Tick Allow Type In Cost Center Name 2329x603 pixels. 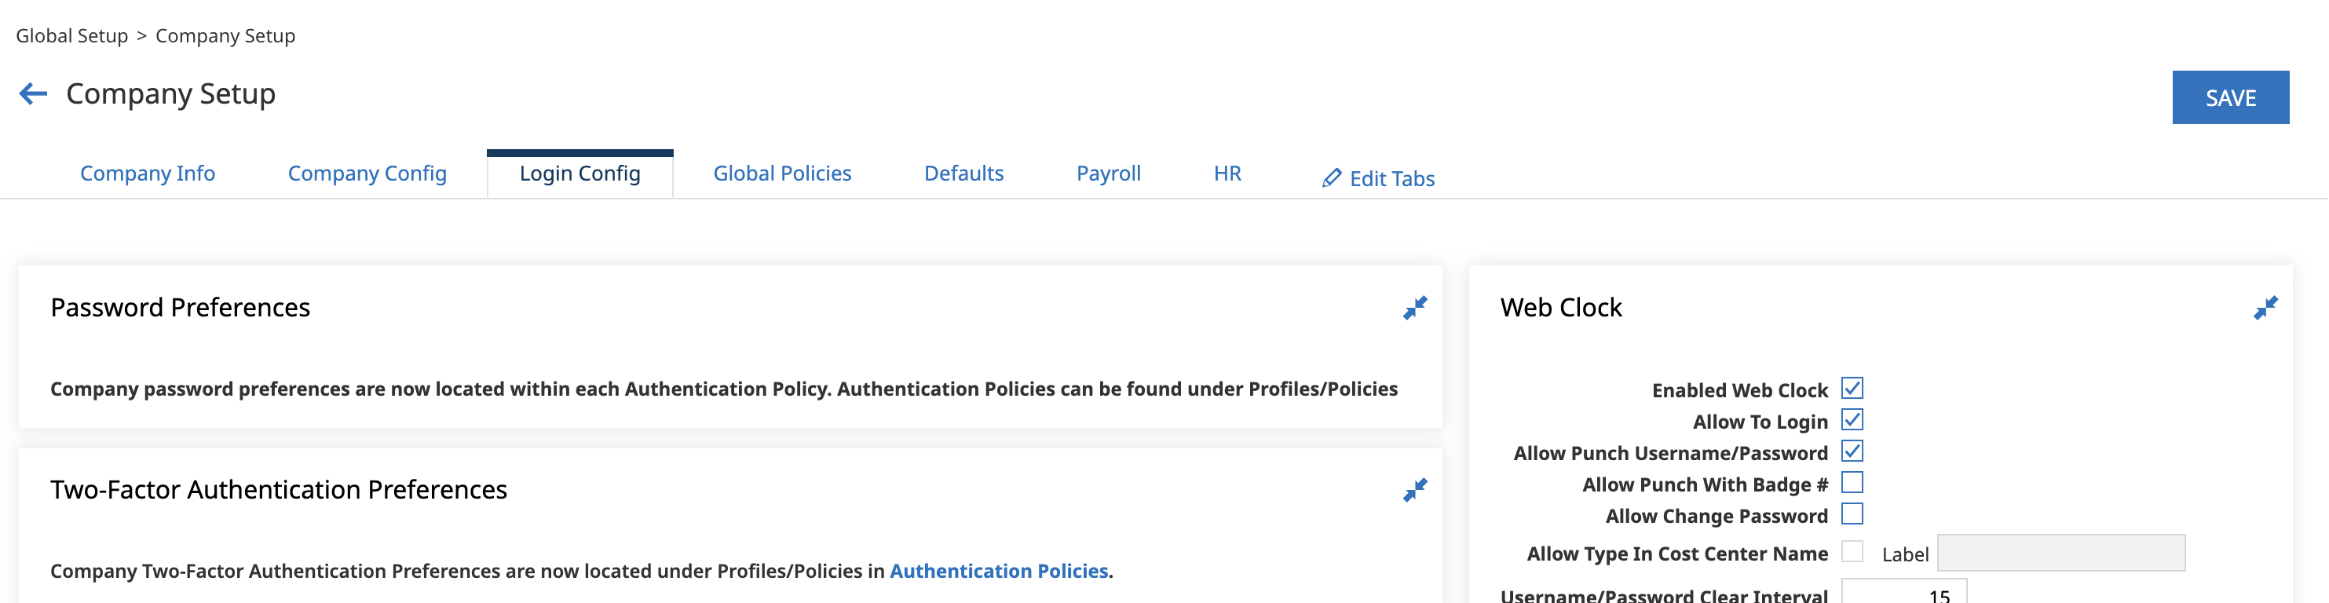pos(1852,551)
